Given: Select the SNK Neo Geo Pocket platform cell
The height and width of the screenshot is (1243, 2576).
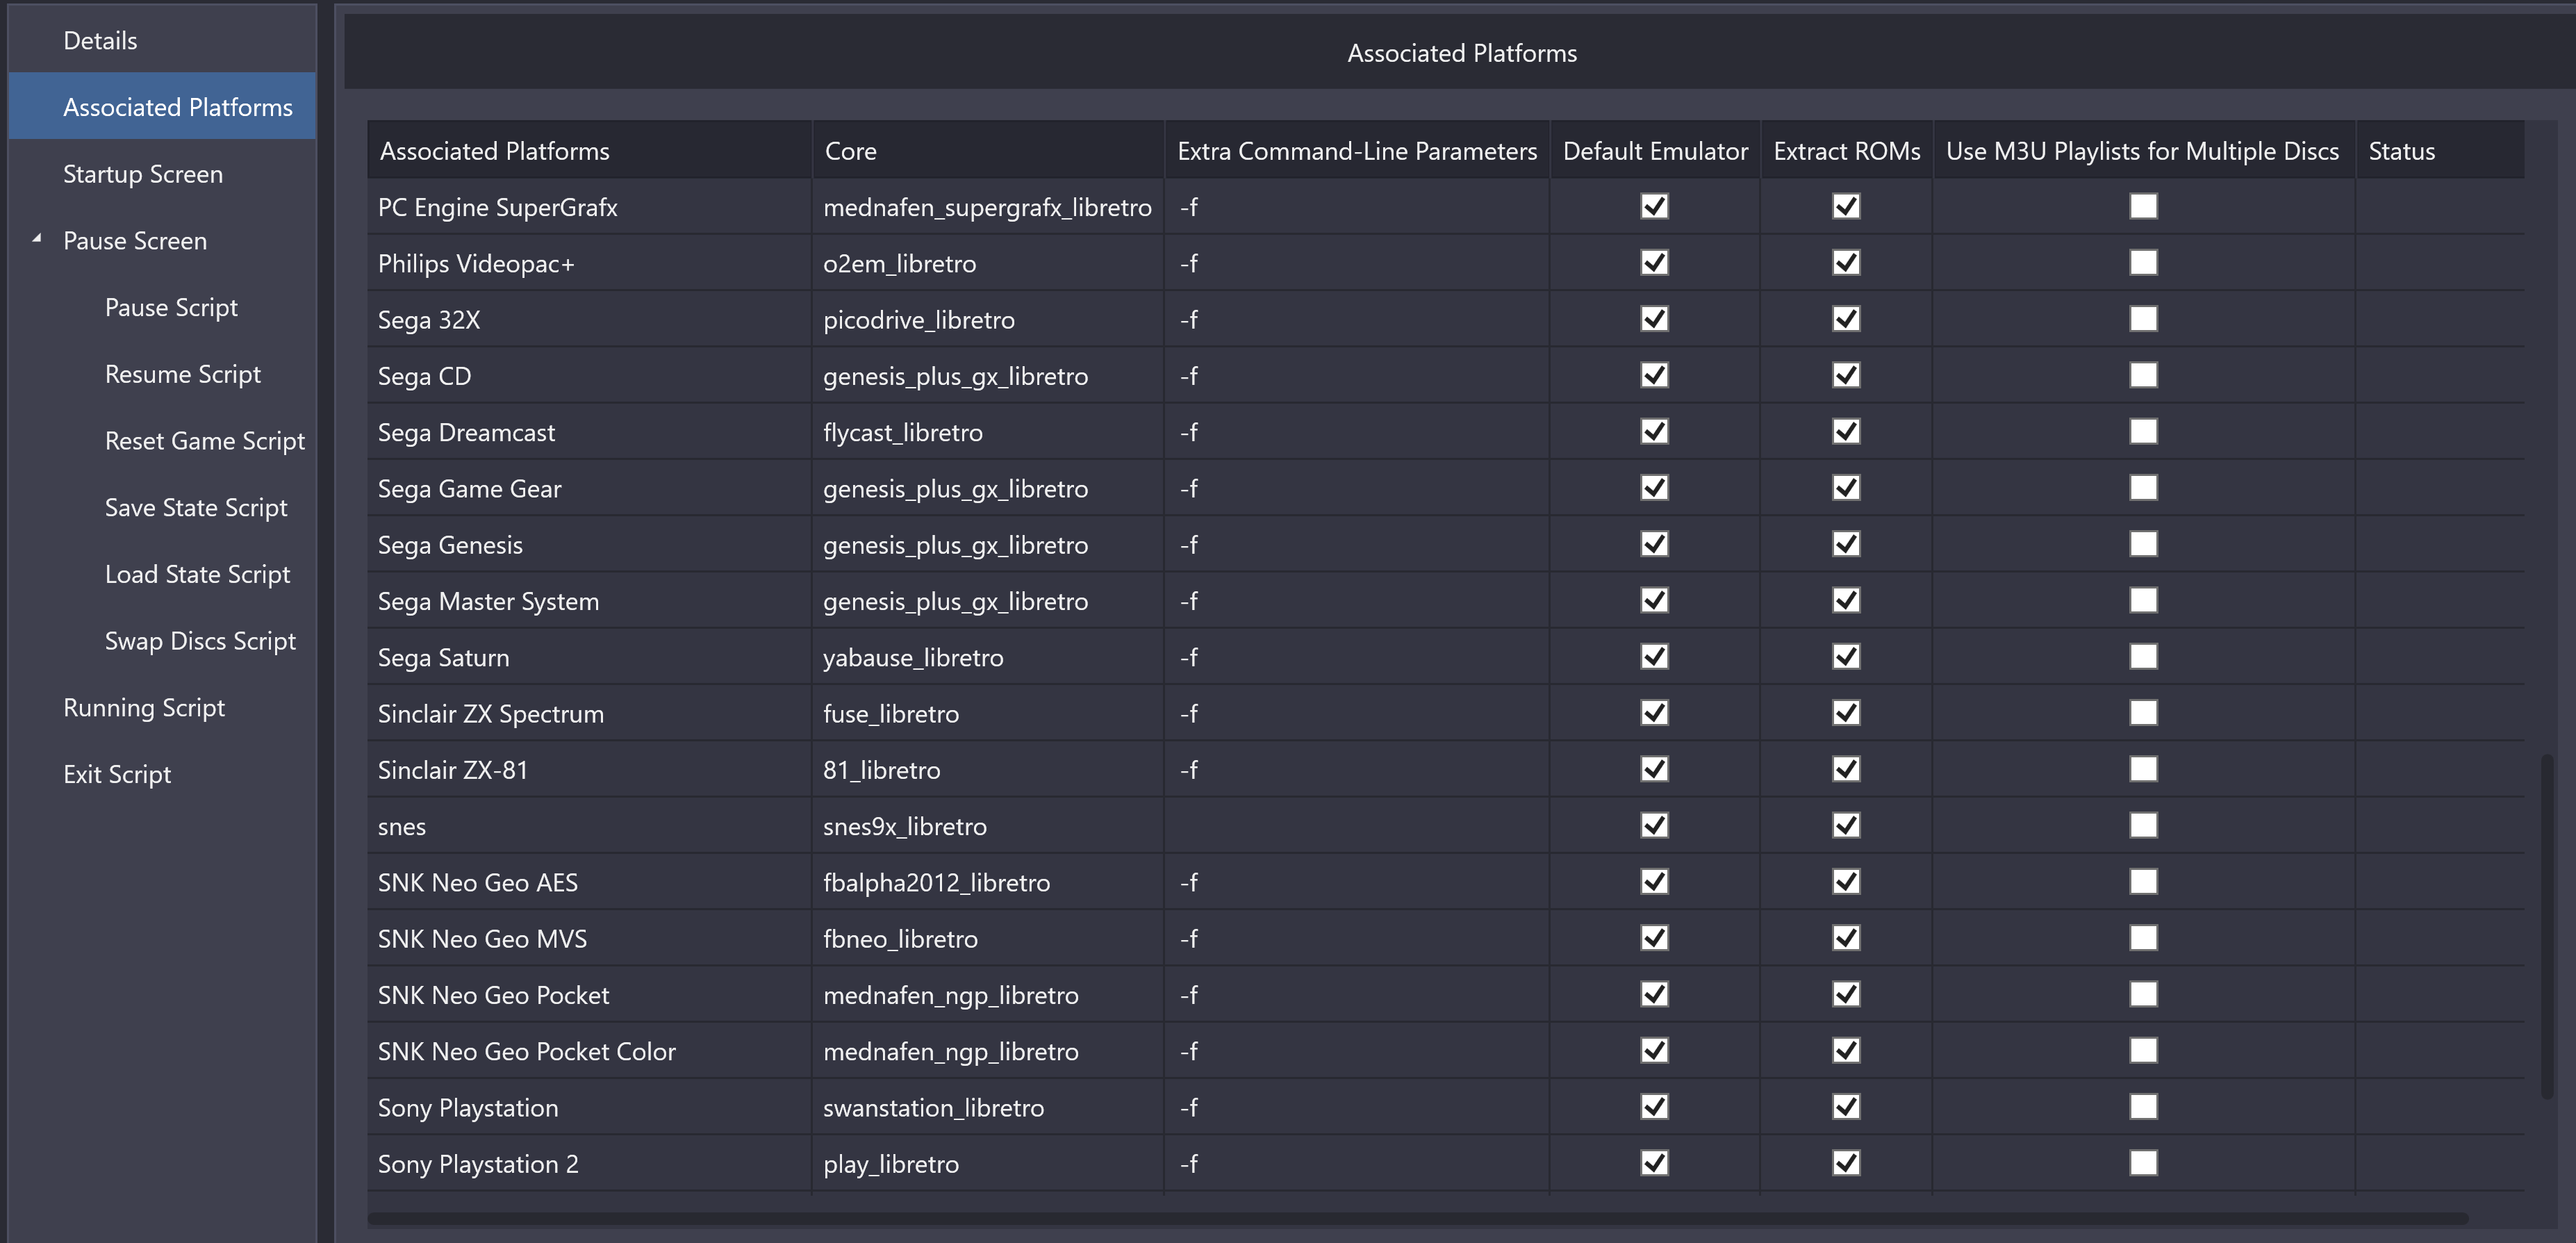Looking at the screenshot, I should [589, 995].
